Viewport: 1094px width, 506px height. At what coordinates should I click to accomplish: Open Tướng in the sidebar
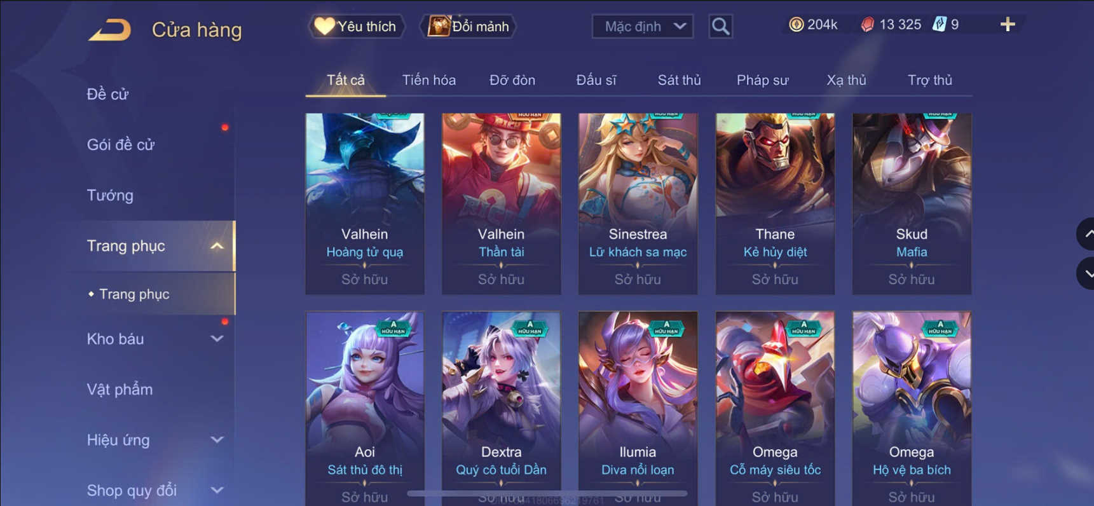coord(110,195)
